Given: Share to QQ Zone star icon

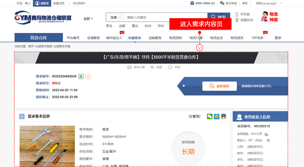Looking at the screenshot, I should (217, 117).
